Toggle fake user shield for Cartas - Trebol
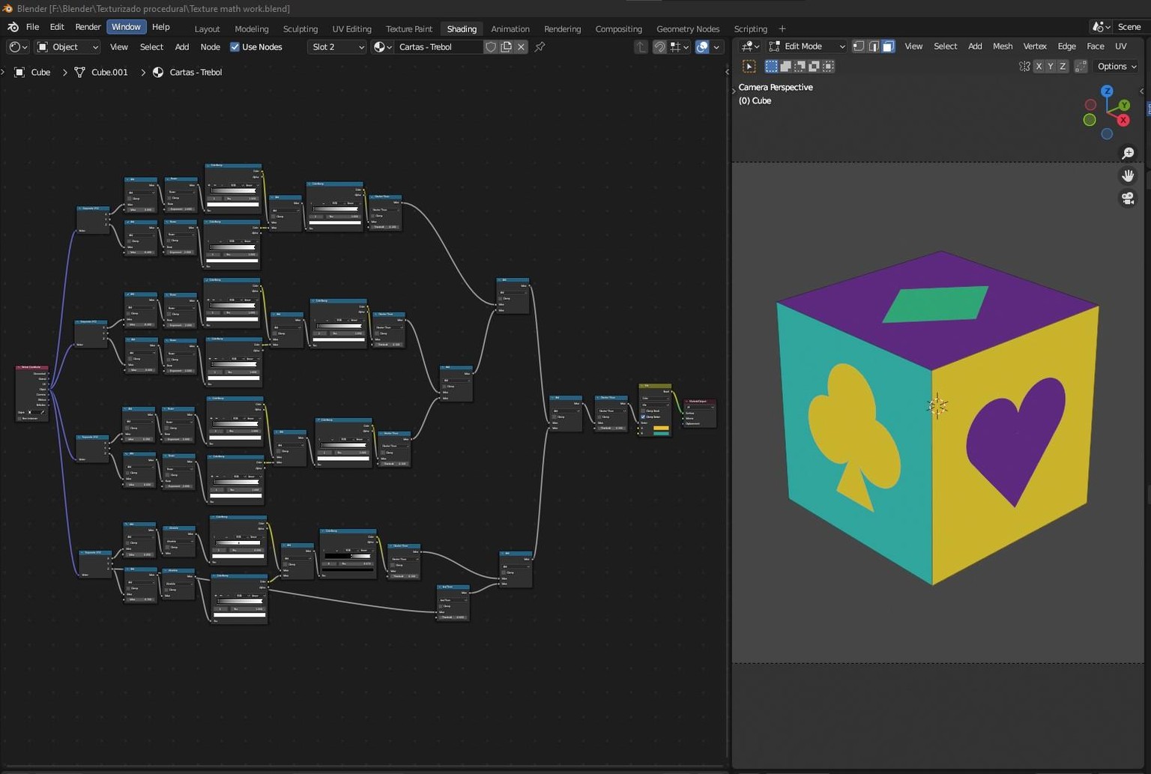This screenshot has width=1151, height=774. tap(491, 46)
